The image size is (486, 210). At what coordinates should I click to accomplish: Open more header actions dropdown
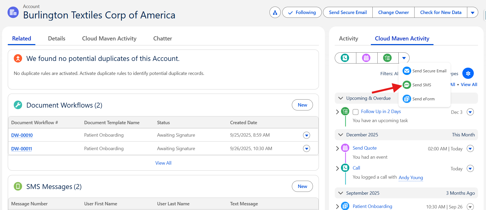tap(472, 12)
